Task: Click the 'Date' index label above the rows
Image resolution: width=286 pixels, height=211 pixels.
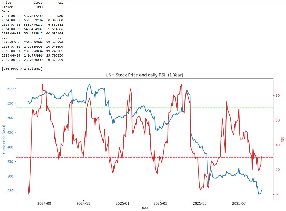Action: click(5, 11)
